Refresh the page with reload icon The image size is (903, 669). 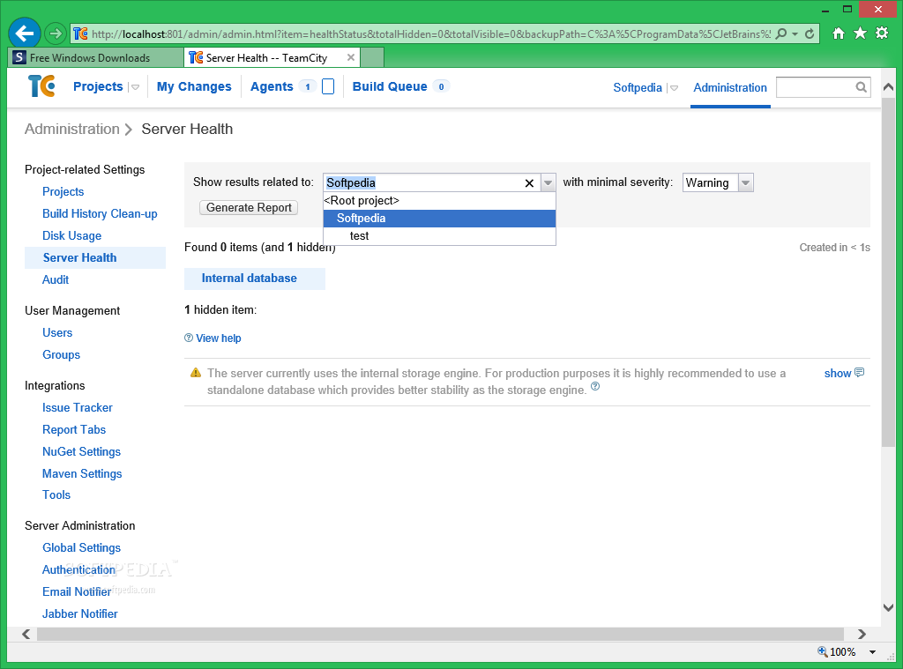(810, 34)
